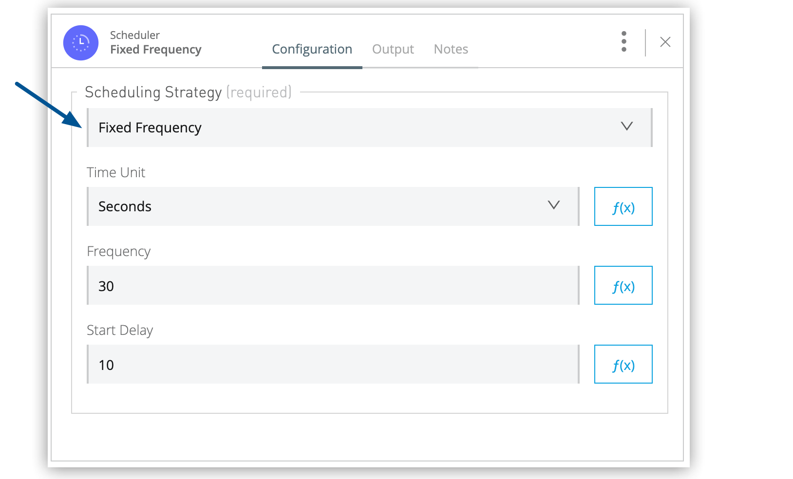Image resolution: width=793 pixels, height=479 pixels.
Task: Close the Scheduler configuration dialog
Action: (665, 42)
